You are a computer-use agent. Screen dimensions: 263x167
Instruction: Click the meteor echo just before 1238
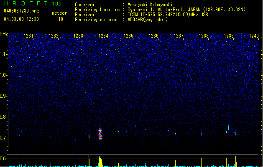tap(201, 132)
